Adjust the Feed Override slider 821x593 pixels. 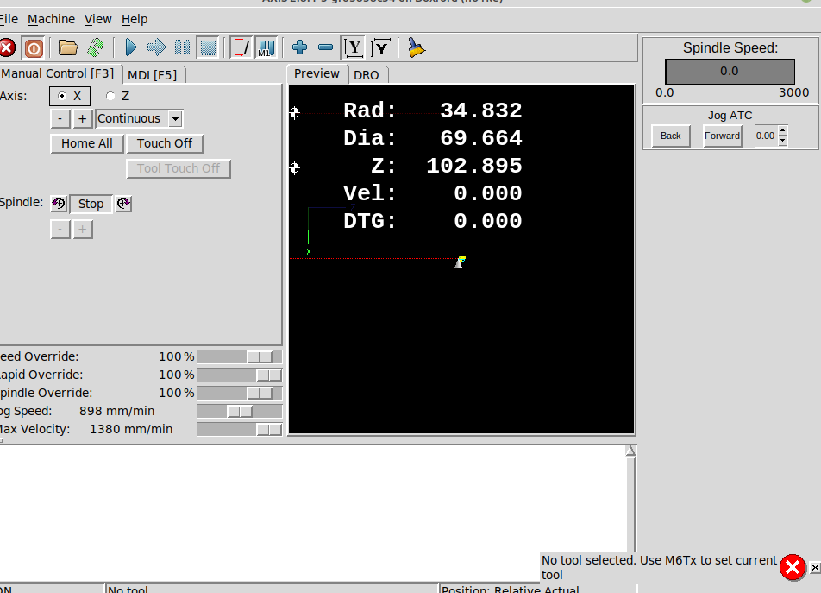click(239, 356)
